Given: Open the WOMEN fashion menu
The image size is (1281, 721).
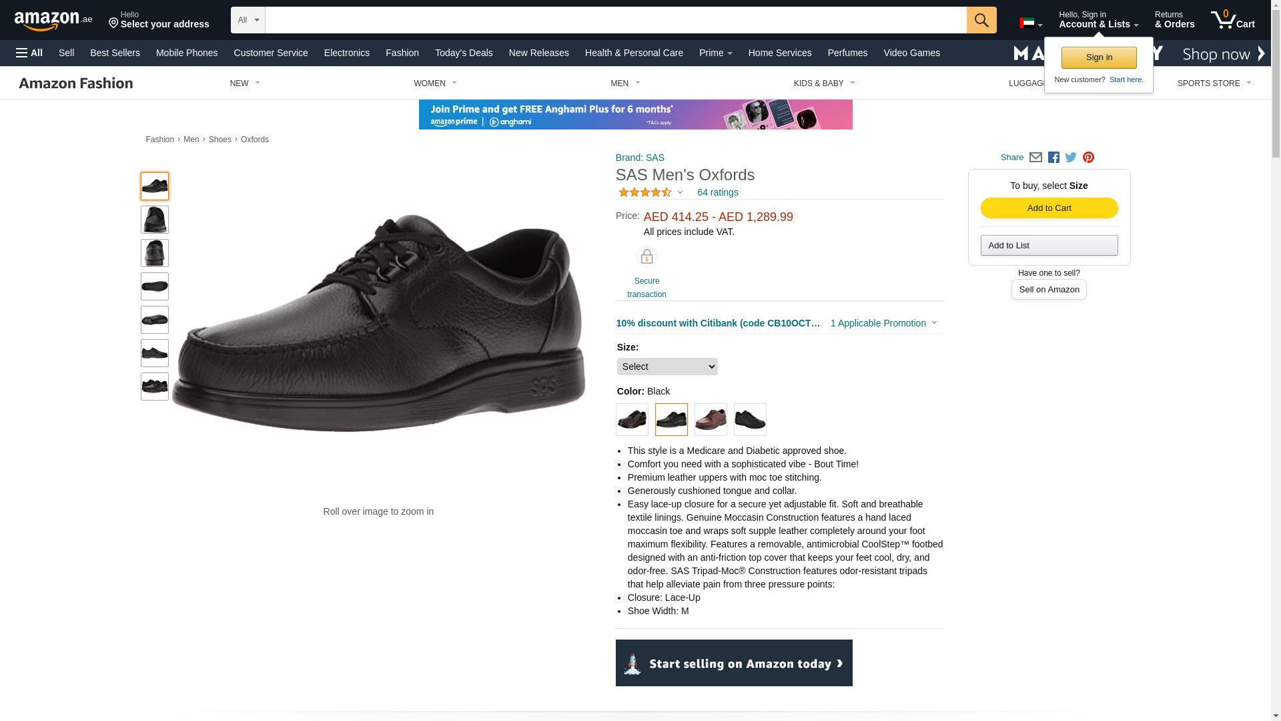Looking at the screenshot, I should (x=435, y=83).
